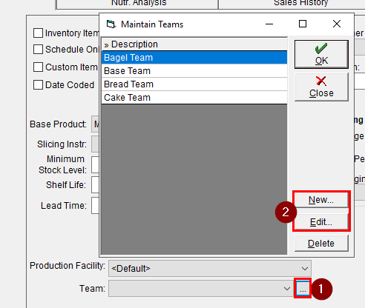Viewport: 365px width, 308px height.
Task: Click the Edit... button
Action: [321, 222]
